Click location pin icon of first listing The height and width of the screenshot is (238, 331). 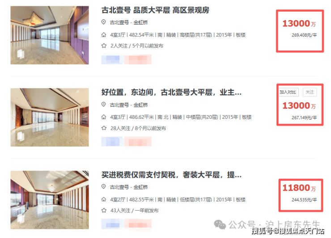[x=103, y=22]
